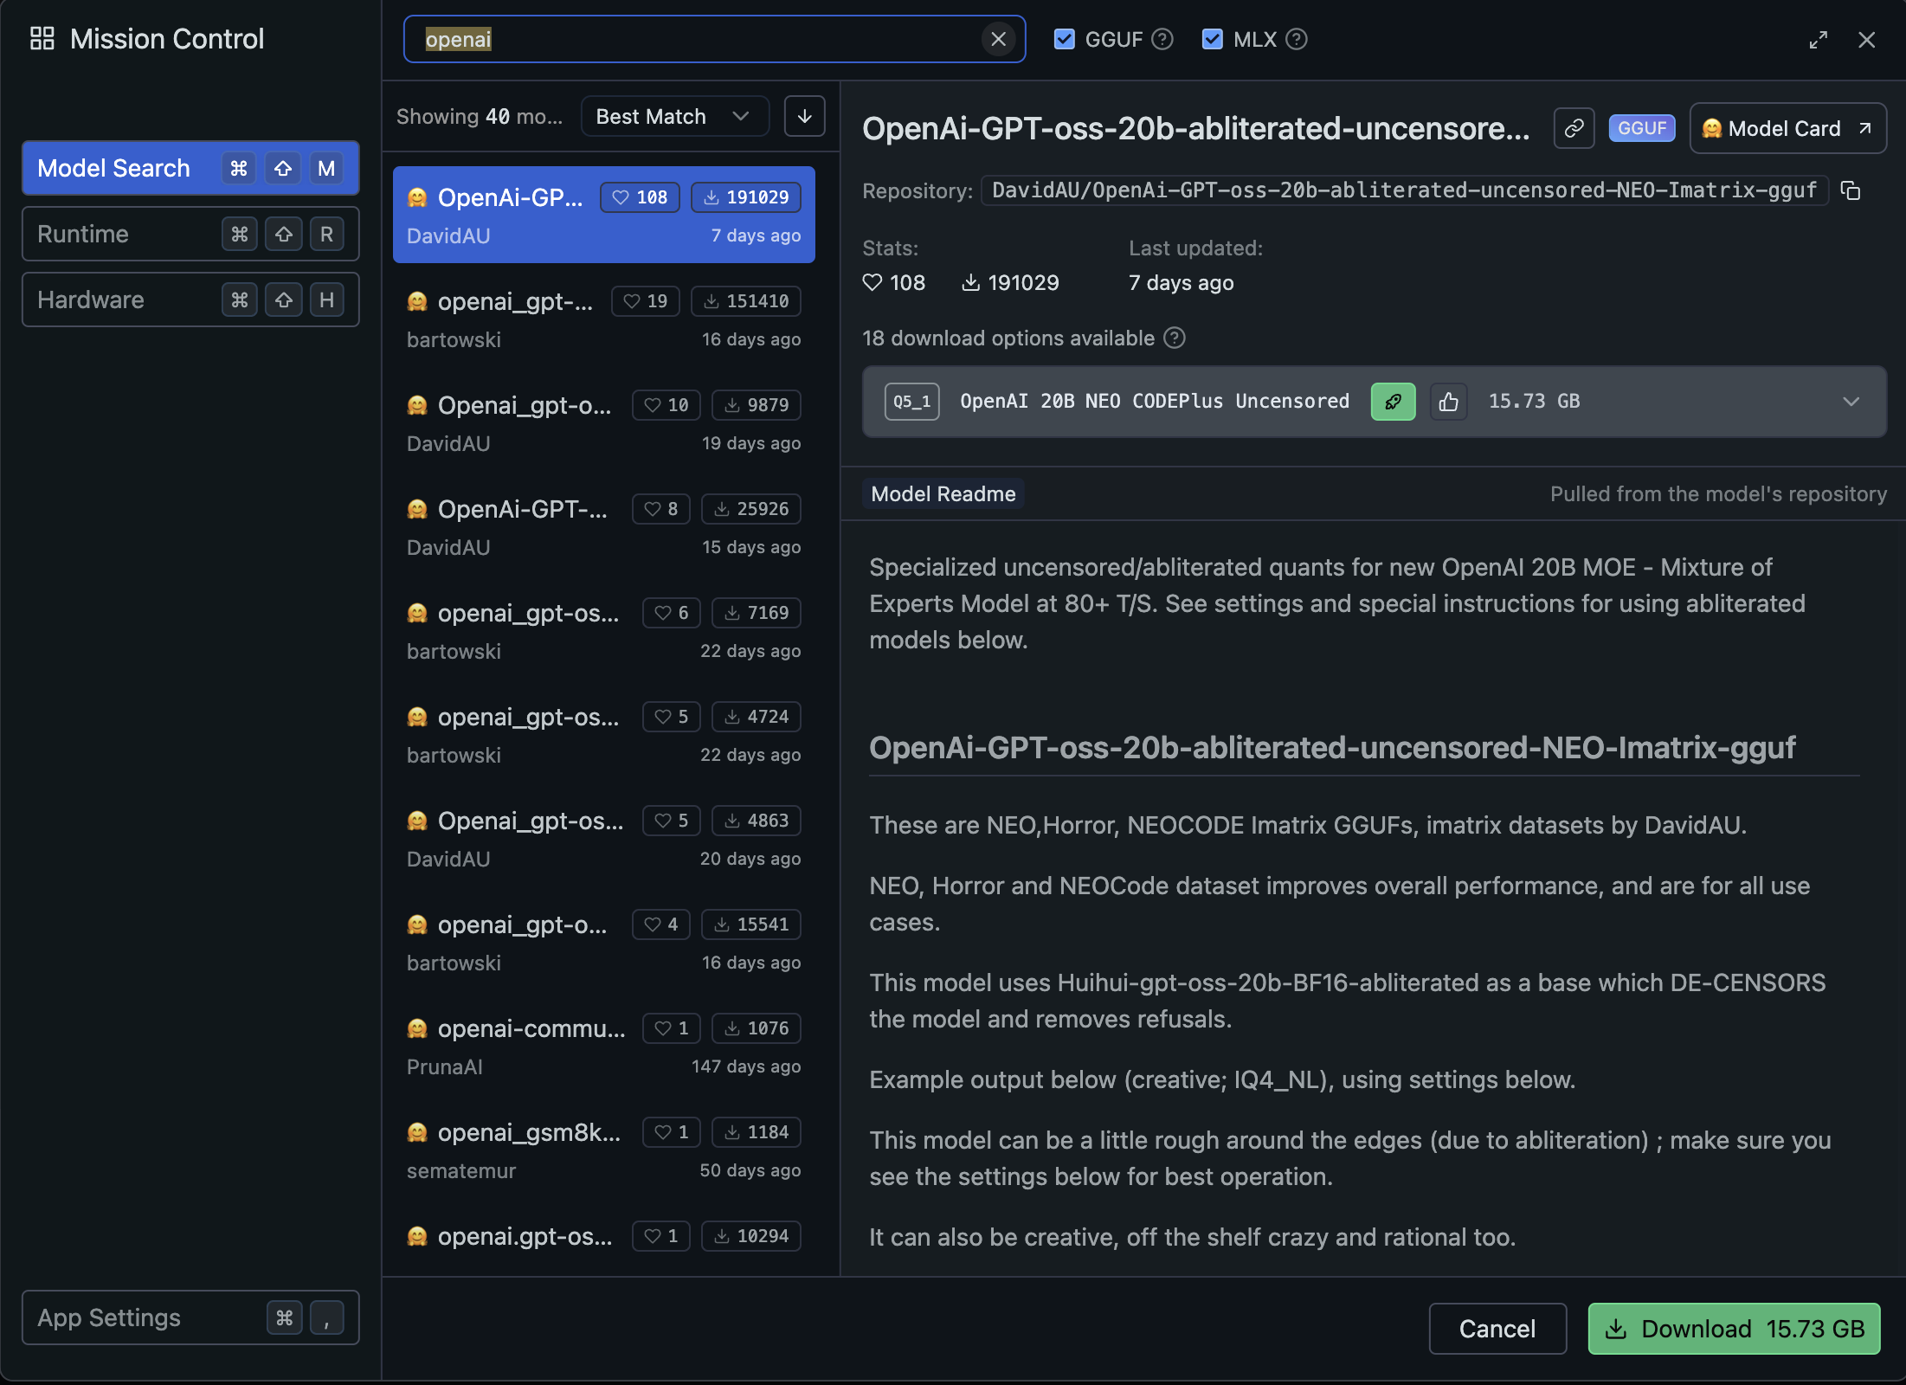
Task: Select OpenAi-GP... model with 191029 downloads
Action: point(603,215)
